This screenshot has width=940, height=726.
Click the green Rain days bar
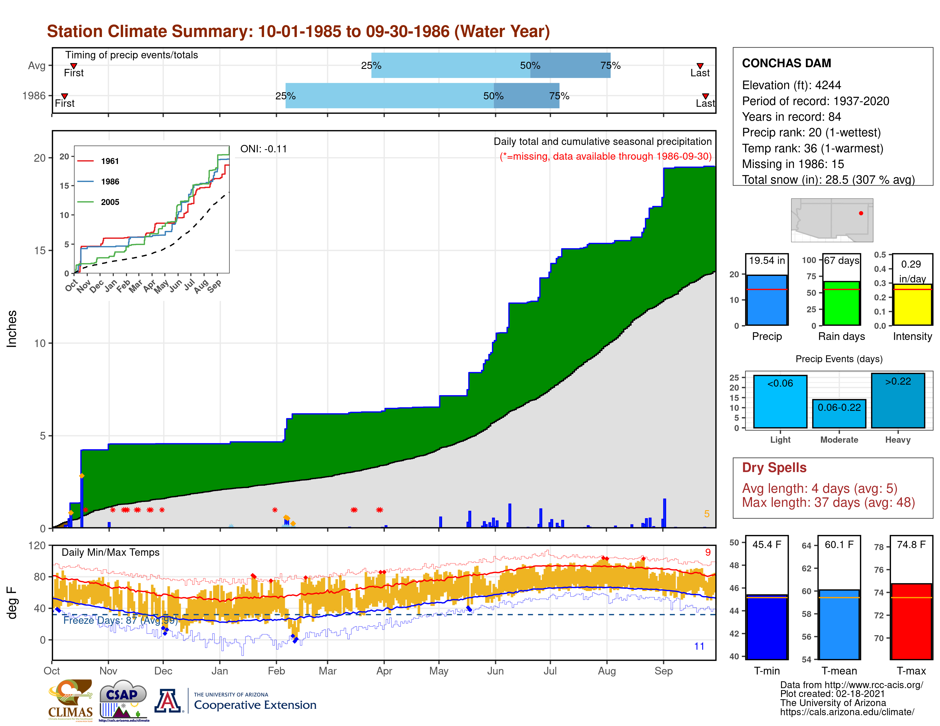(x=841, y=303)
